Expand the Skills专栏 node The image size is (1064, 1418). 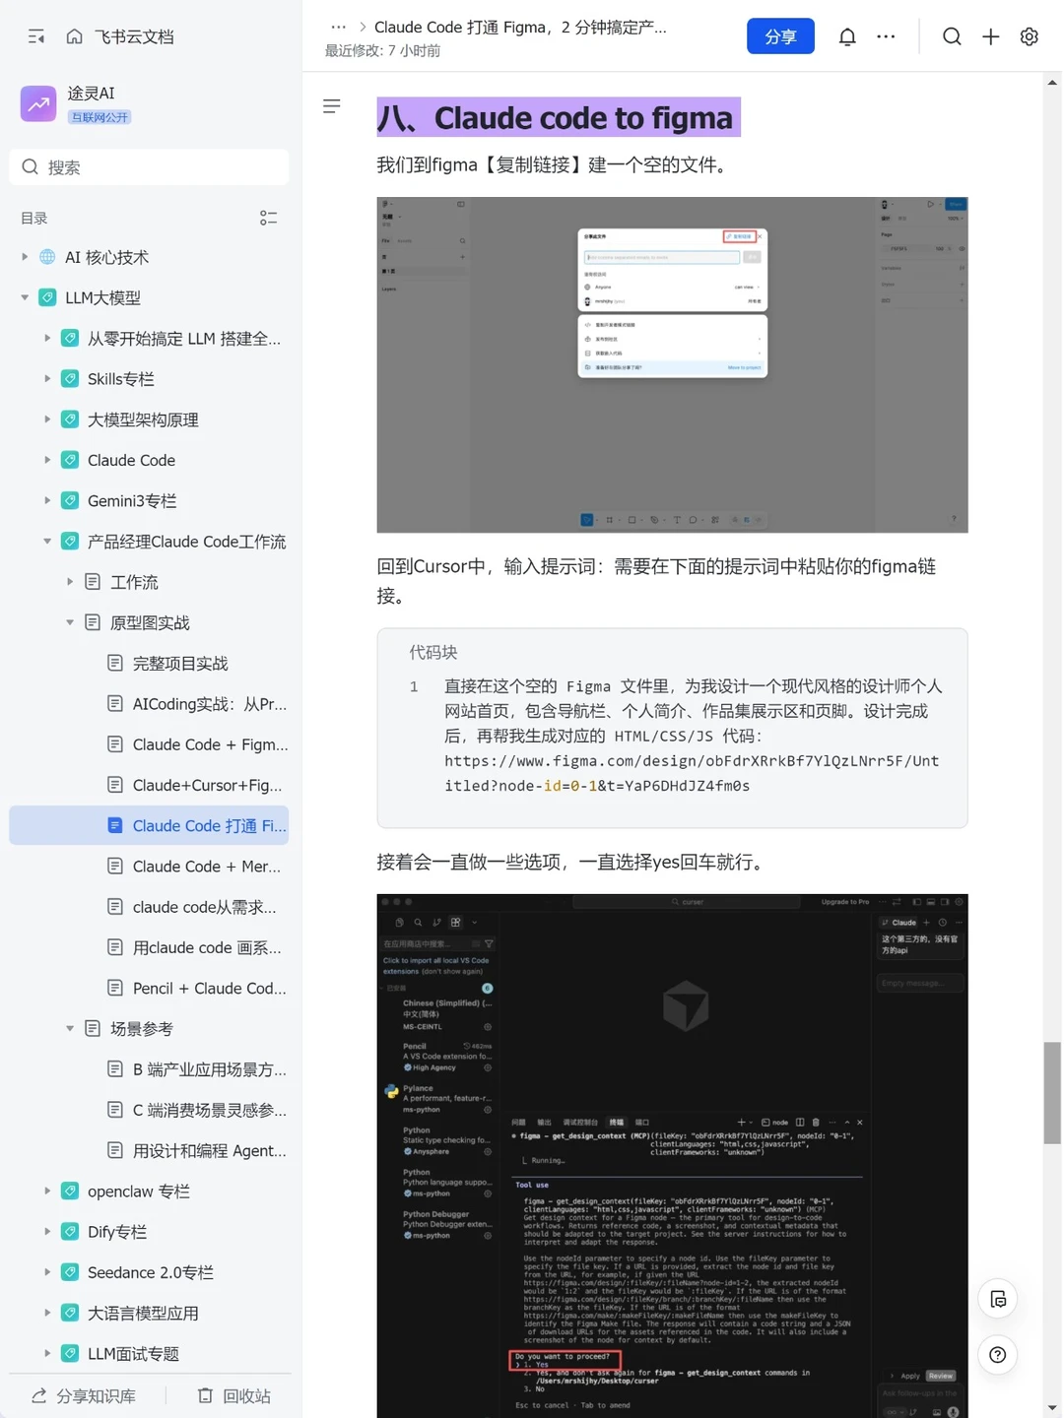tap(47, 378)
